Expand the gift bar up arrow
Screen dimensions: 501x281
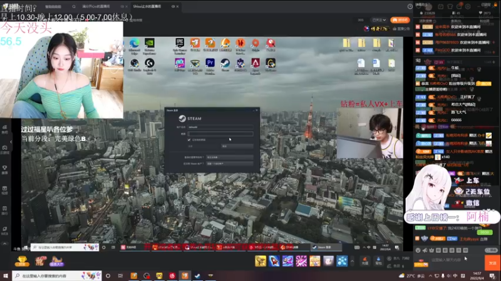point(352,261)
